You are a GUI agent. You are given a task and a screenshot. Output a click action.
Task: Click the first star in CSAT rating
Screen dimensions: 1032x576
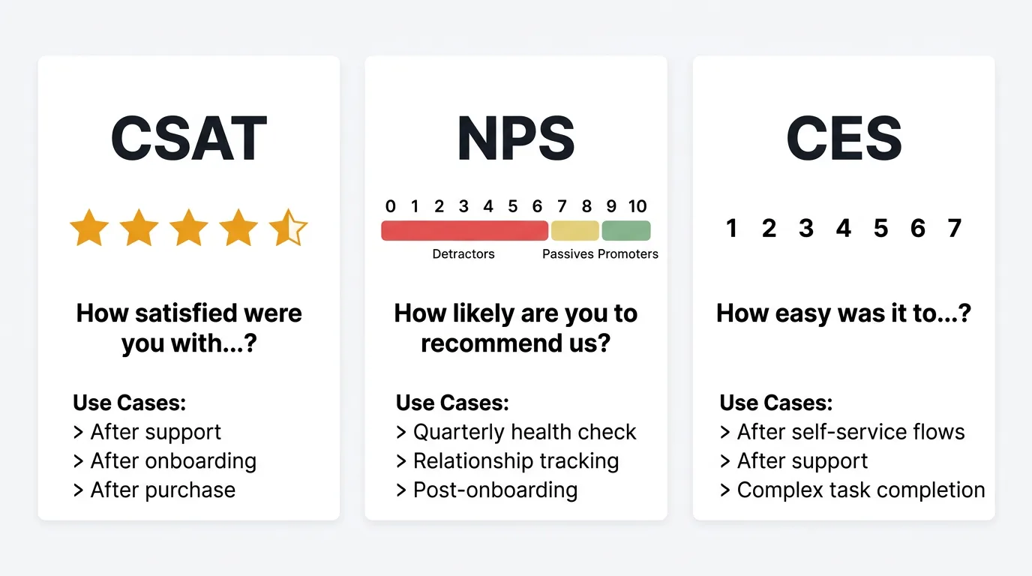pyautogui.click(x=89, y=228)
